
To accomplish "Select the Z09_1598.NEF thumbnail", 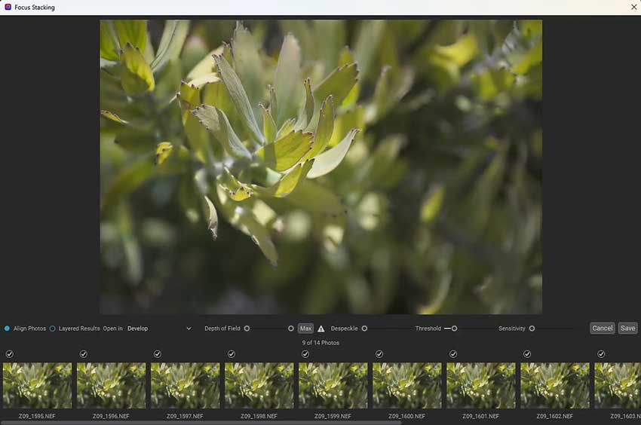I will pyautogui.click(x=259, y=385).
